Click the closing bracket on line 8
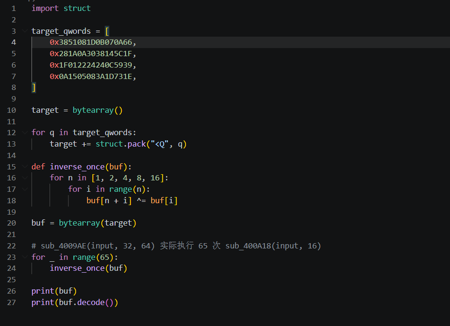This screenshot has height=326, width=450. pos(34,88)
